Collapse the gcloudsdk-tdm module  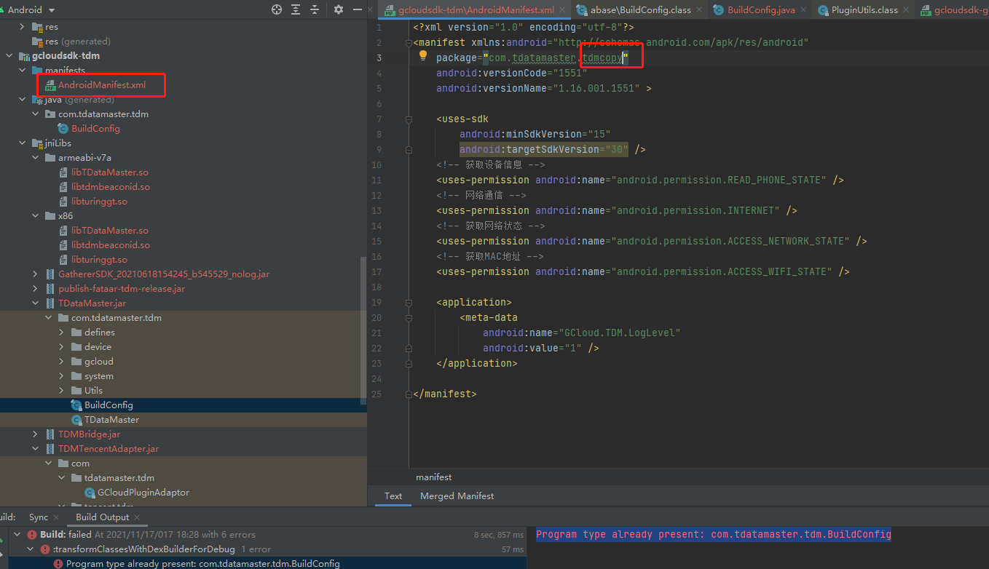(9, 56)
